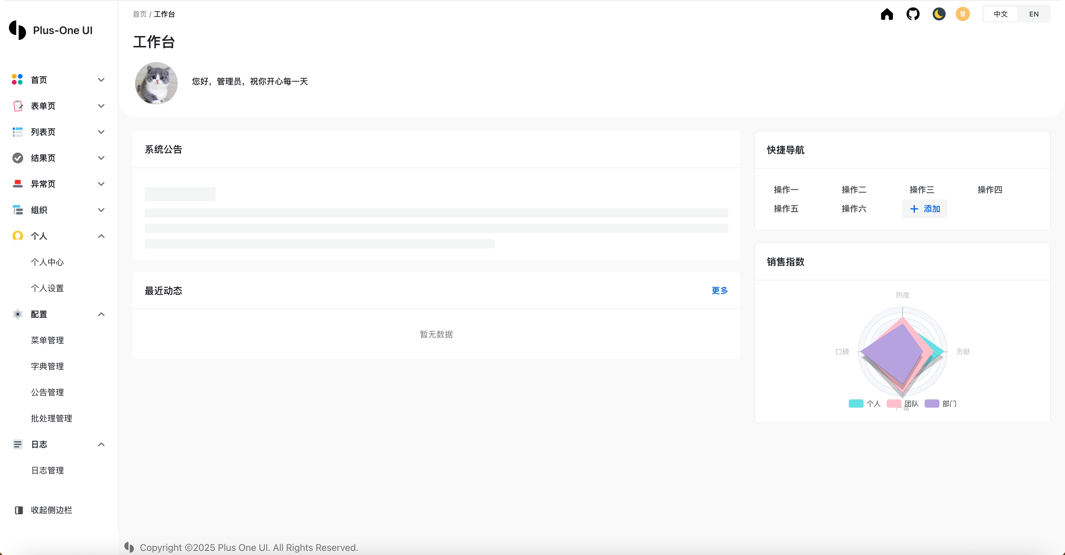
Task: Click the 收起侧边栏 collapse sidebar icon
Action: 19,510
